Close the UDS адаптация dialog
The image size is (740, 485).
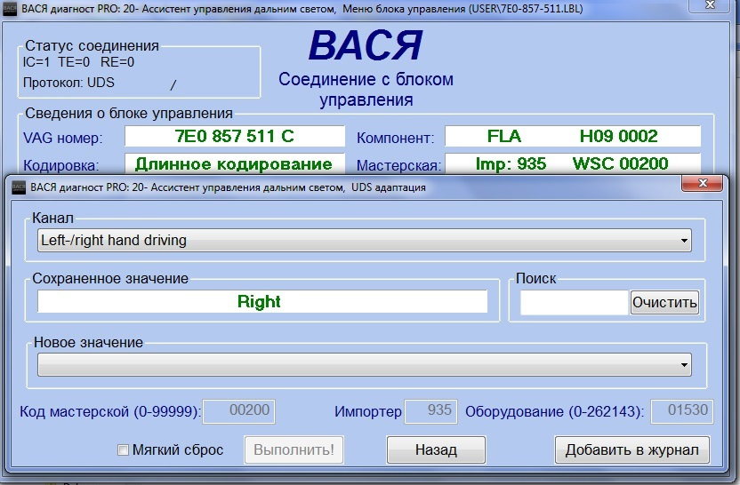click(x=703, y=183)
